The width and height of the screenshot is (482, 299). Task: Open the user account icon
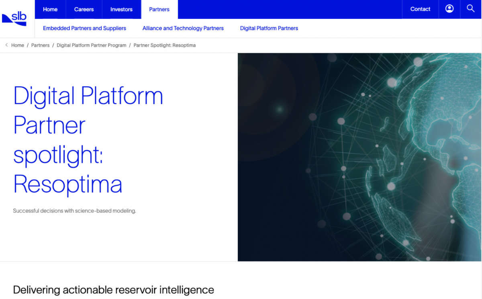[449, 9]
